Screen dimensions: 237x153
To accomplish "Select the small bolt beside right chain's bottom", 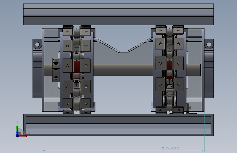I will coord(189,108).
